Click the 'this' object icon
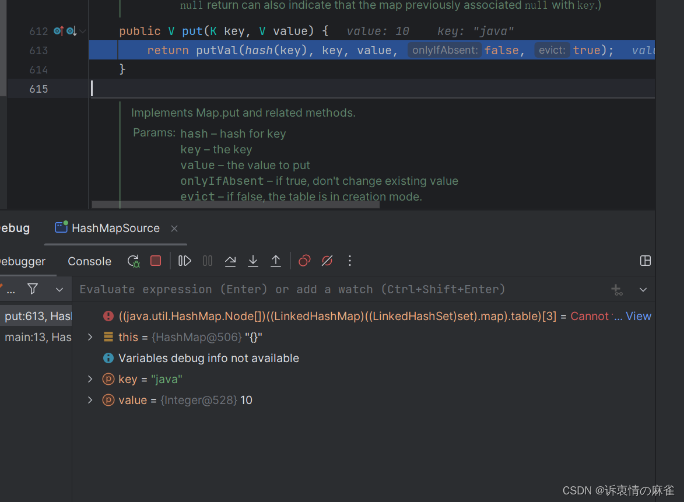The width and height of the screenshot is (684, 502). 108,336
